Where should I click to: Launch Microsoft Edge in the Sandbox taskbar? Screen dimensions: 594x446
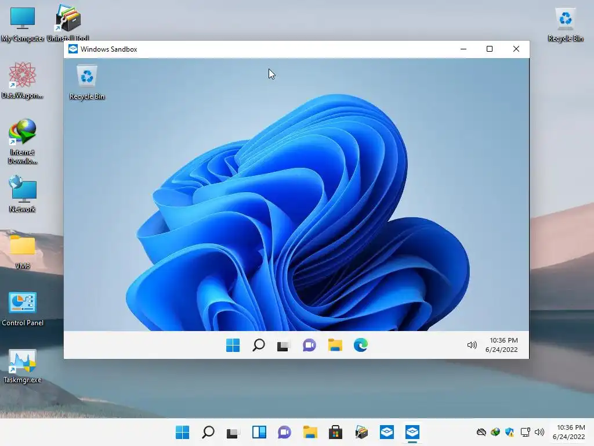[360, 345]
